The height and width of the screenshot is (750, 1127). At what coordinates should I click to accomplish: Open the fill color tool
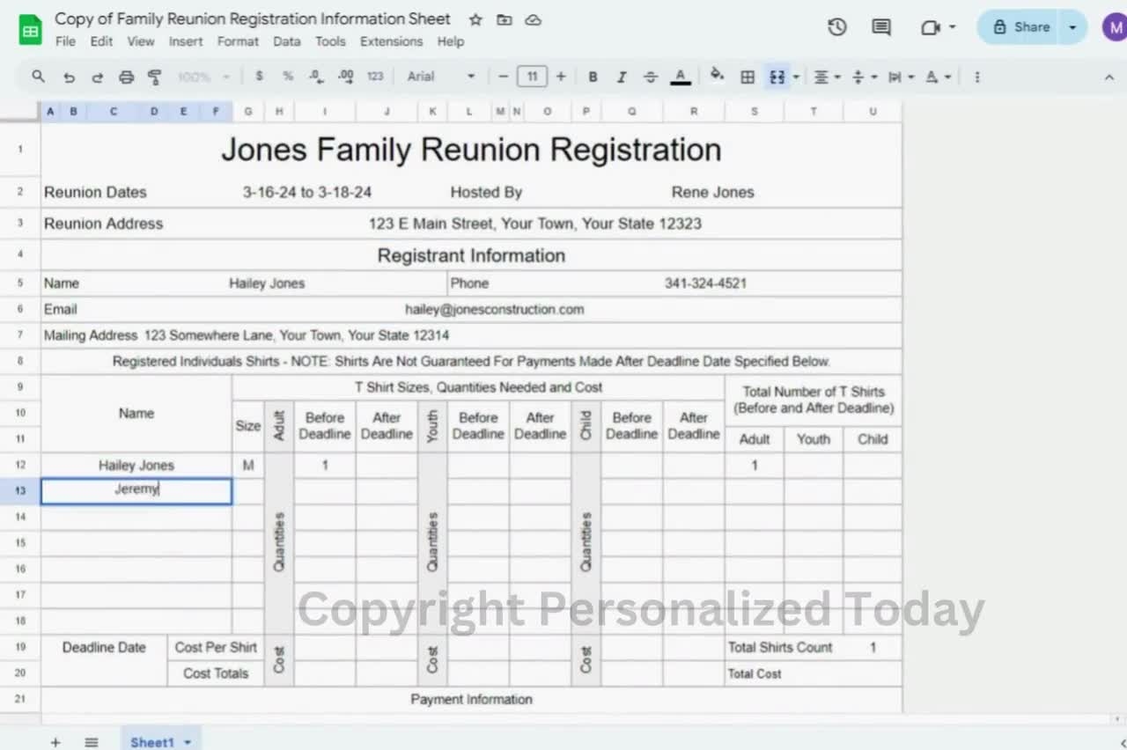coord(717,77)
